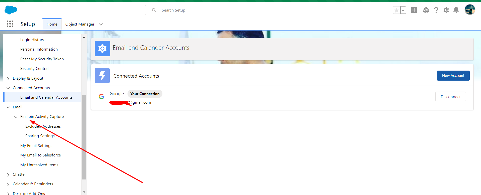Select Email and Calendar Accounts in sidebar
481x195 pixels.
click(x=46, y=97)
